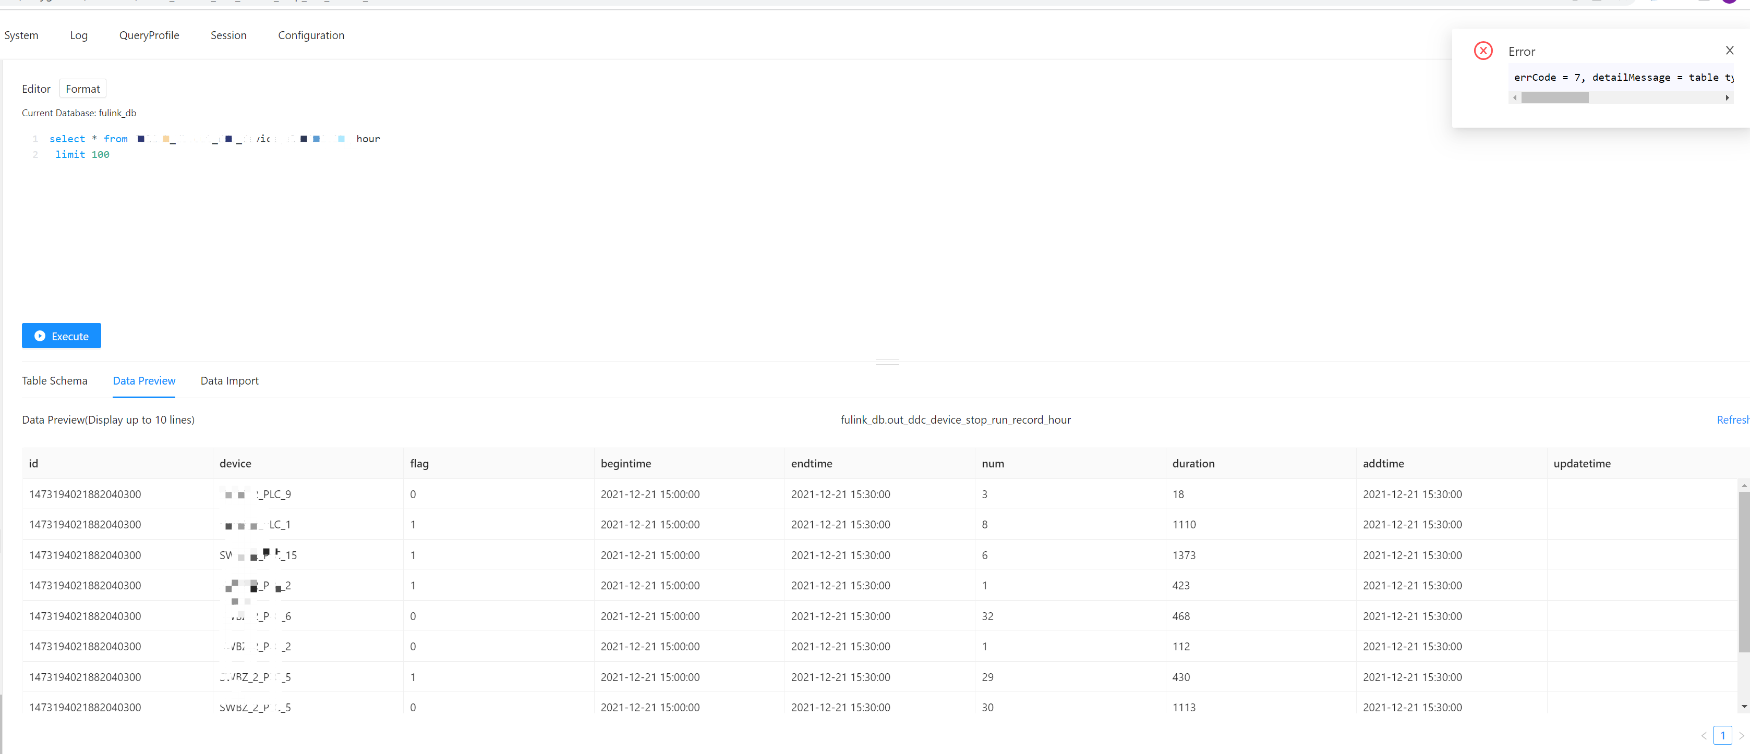The image size is (1750, 754).
Task: Select Session from the top menu
Action: tap(228, 34)
